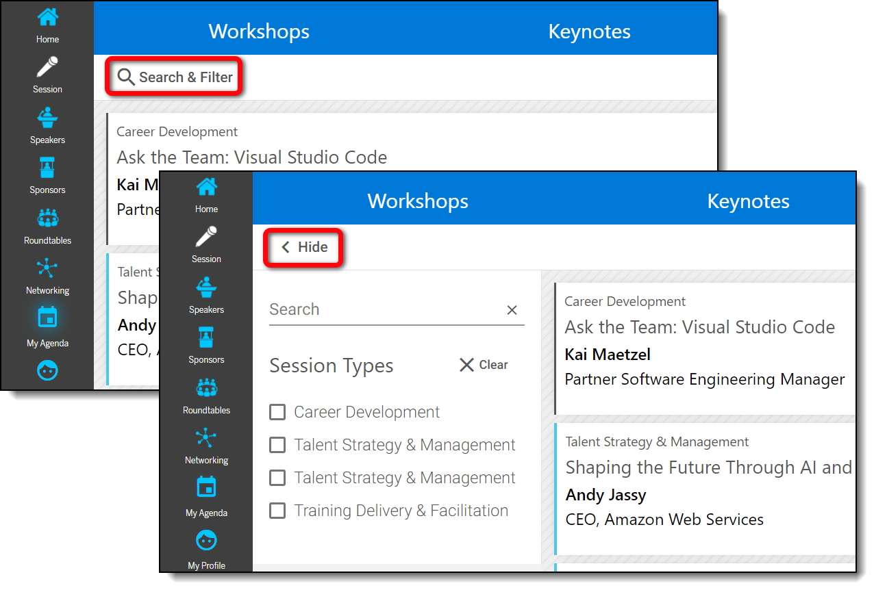Clear all selected session types
Image resolution: width=874 pixels, height=590 pixels.
[483, 365]
